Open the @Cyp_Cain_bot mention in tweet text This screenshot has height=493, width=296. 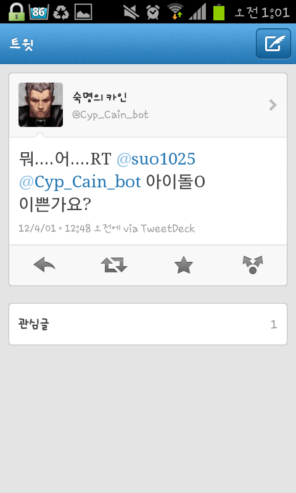(80, 182)
